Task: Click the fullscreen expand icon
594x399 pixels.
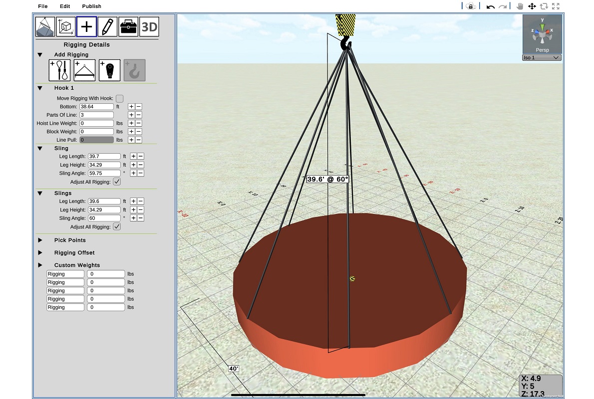Action: 556,6
